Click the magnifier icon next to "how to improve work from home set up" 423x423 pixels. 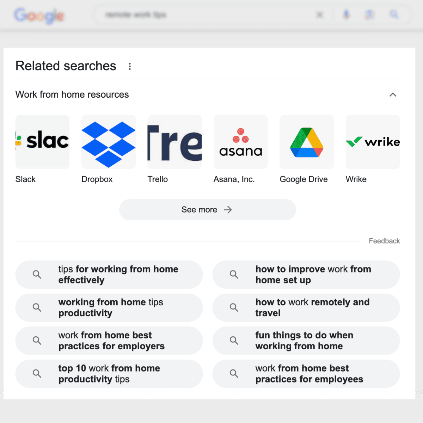(x=234, y=275)
